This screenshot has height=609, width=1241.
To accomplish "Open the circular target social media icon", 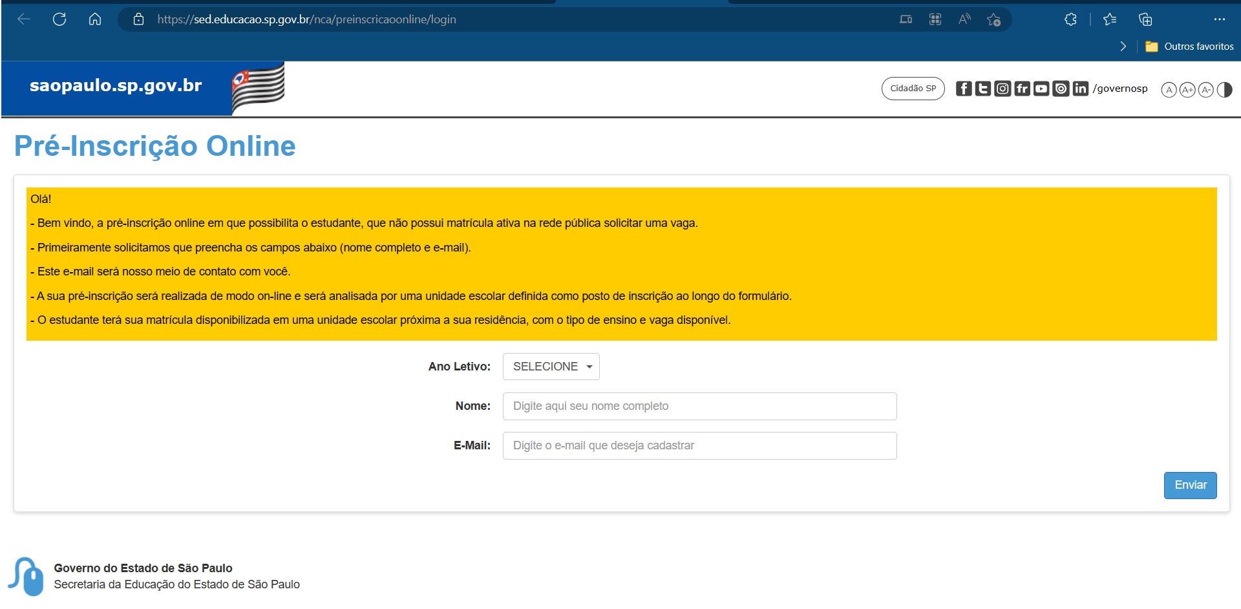I will 1061,89.
